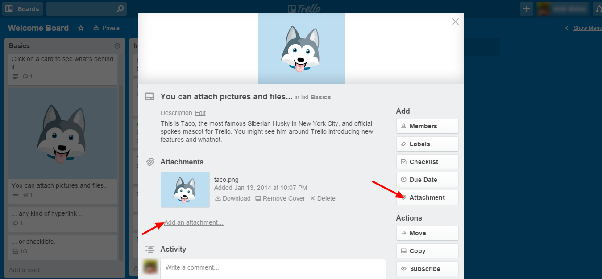
Task: Add a Checklist to the card
Action: (x=428, y=162)
